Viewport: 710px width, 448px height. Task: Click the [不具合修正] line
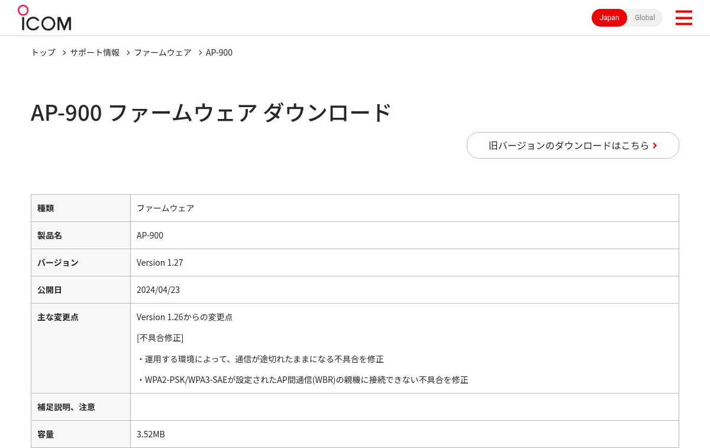click(160, 338)
